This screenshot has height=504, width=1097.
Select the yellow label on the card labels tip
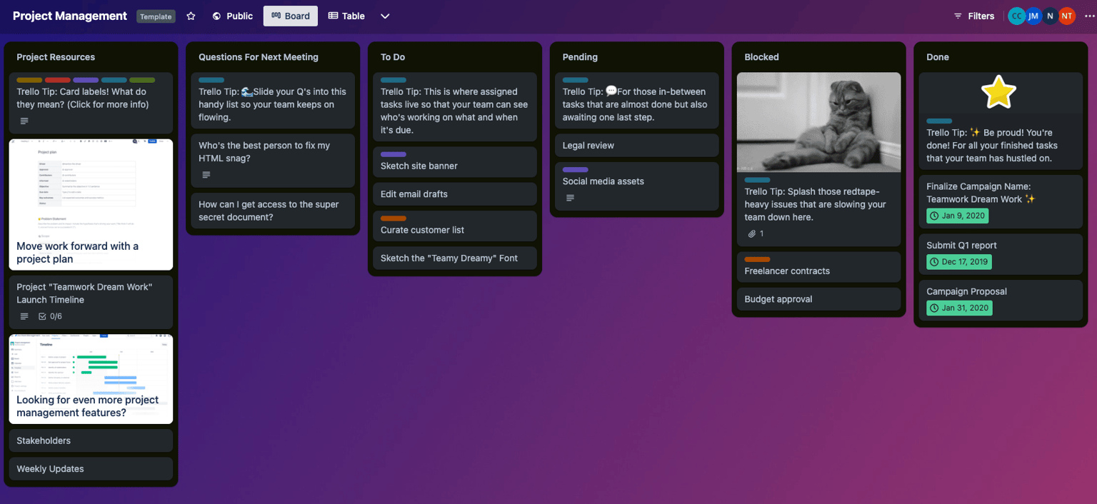[28, 80]
